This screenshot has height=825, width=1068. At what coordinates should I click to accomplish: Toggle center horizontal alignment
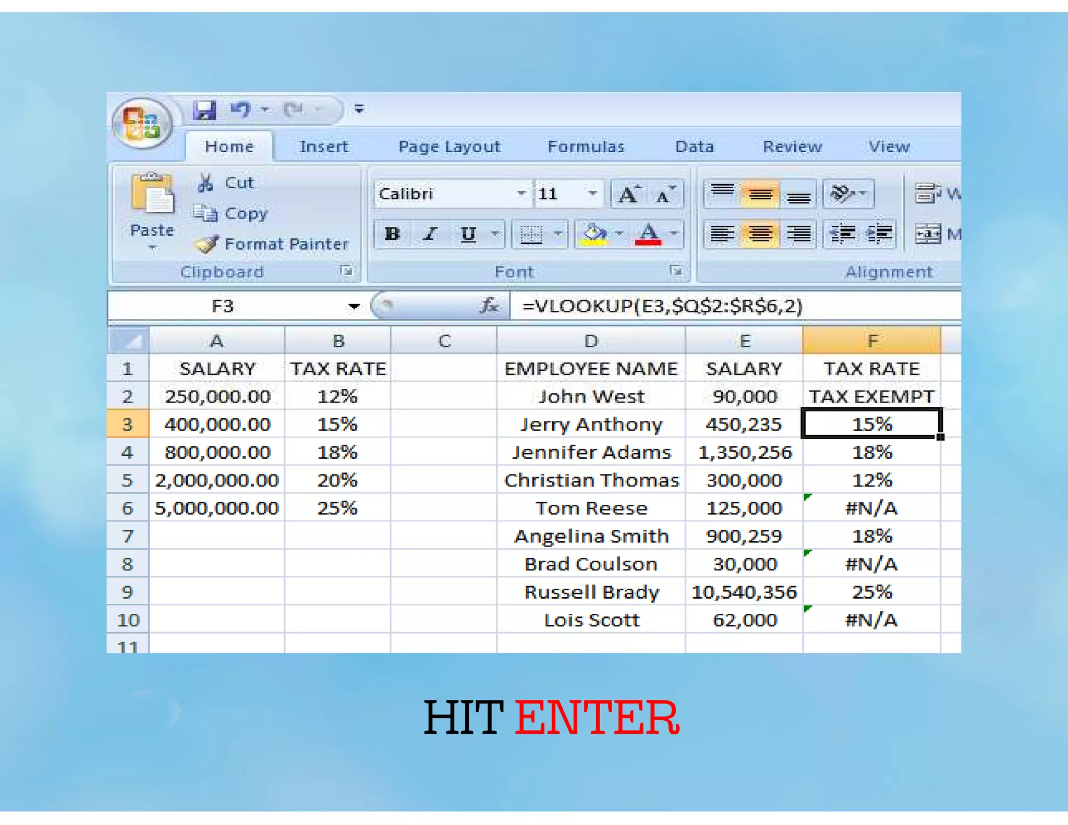pyautogui.click(x=760, y=234)
